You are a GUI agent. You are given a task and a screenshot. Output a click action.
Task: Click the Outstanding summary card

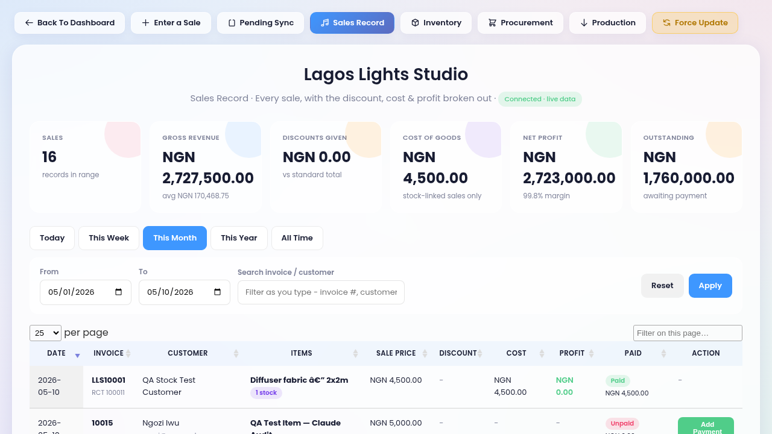pos(686,167)
